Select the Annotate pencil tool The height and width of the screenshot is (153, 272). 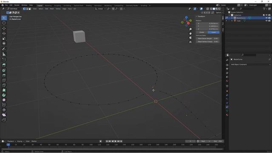click(4, 49)
